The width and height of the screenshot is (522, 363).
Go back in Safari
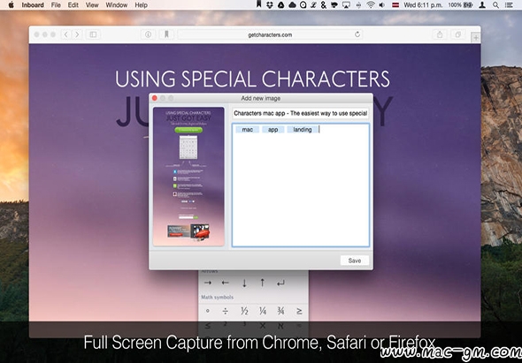click(66, 34)
